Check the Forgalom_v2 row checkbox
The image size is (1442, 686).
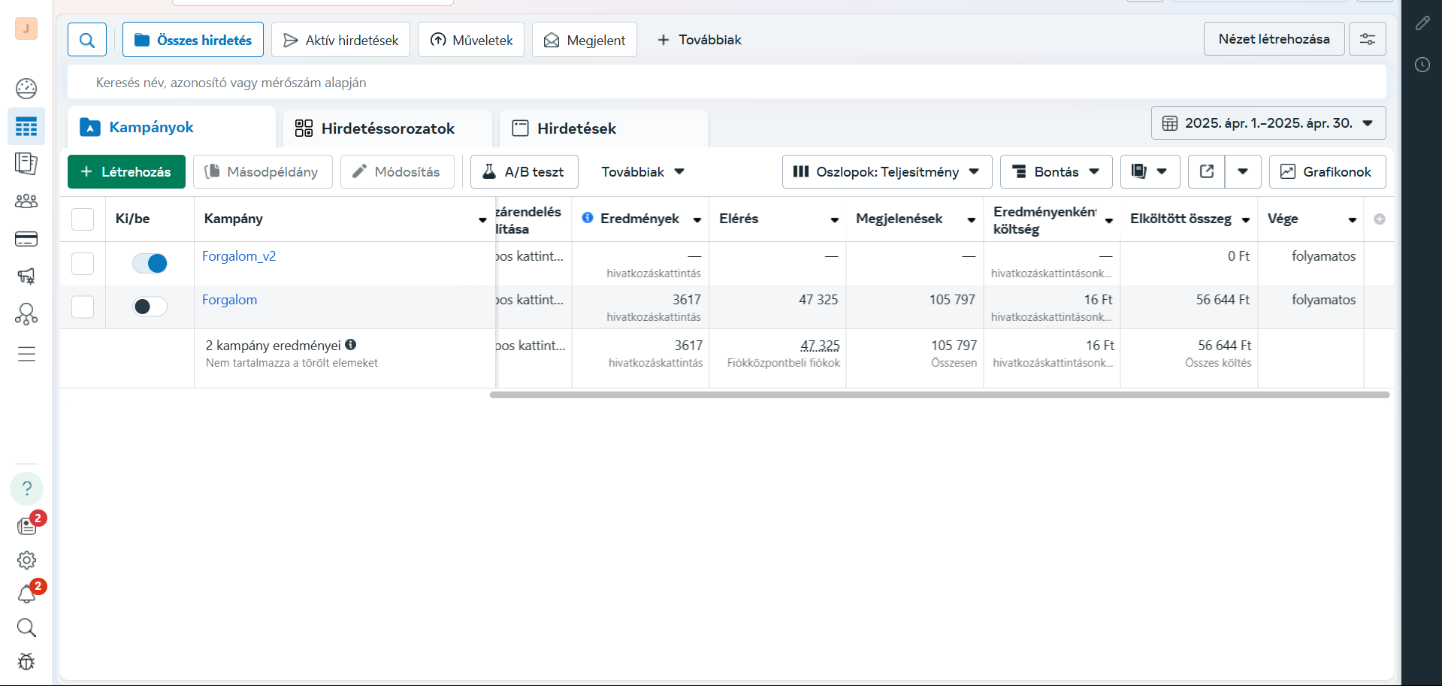(83, 264)
